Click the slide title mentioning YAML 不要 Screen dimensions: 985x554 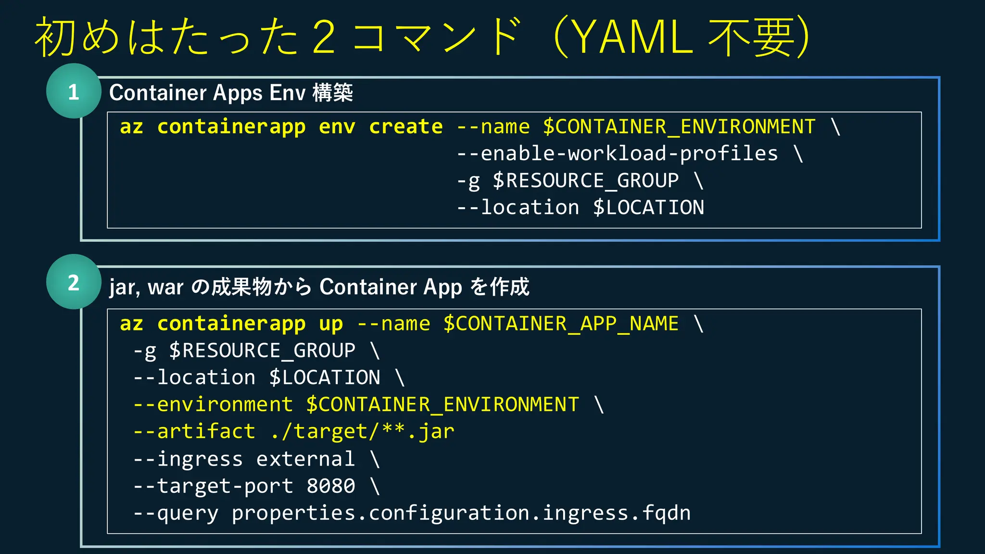423,37
